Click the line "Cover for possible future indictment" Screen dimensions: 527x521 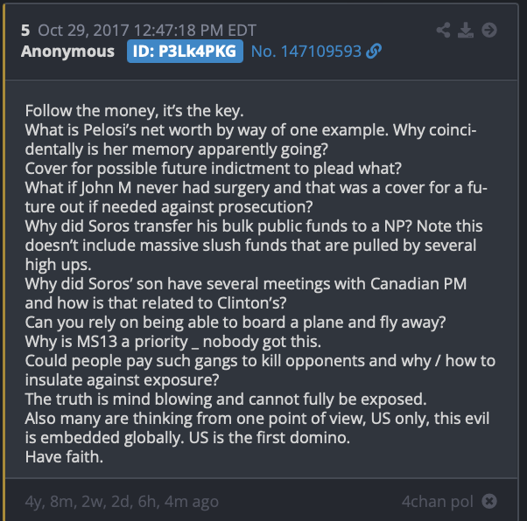point(213,169)
